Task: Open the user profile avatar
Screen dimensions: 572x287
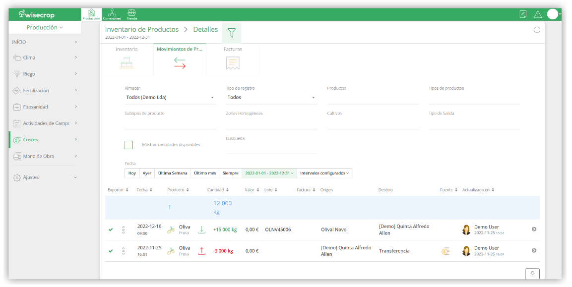Action: pyautogui.click(x=553, y=14)
